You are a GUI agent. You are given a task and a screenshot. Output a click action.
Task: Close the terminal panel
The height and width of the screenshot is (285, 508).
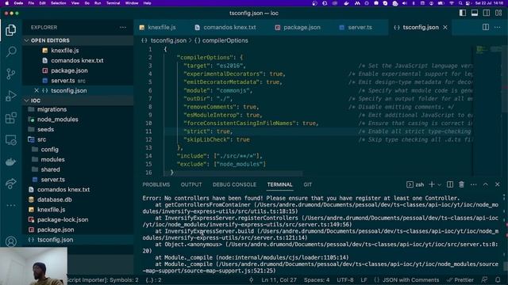pos(498,184)
